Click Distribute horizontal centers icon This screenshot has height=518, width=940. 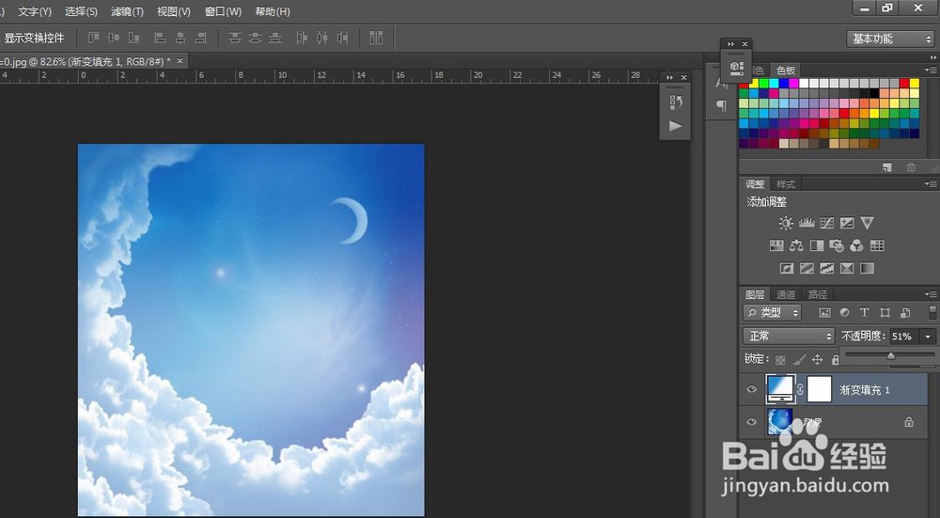(x=321, y=38)
